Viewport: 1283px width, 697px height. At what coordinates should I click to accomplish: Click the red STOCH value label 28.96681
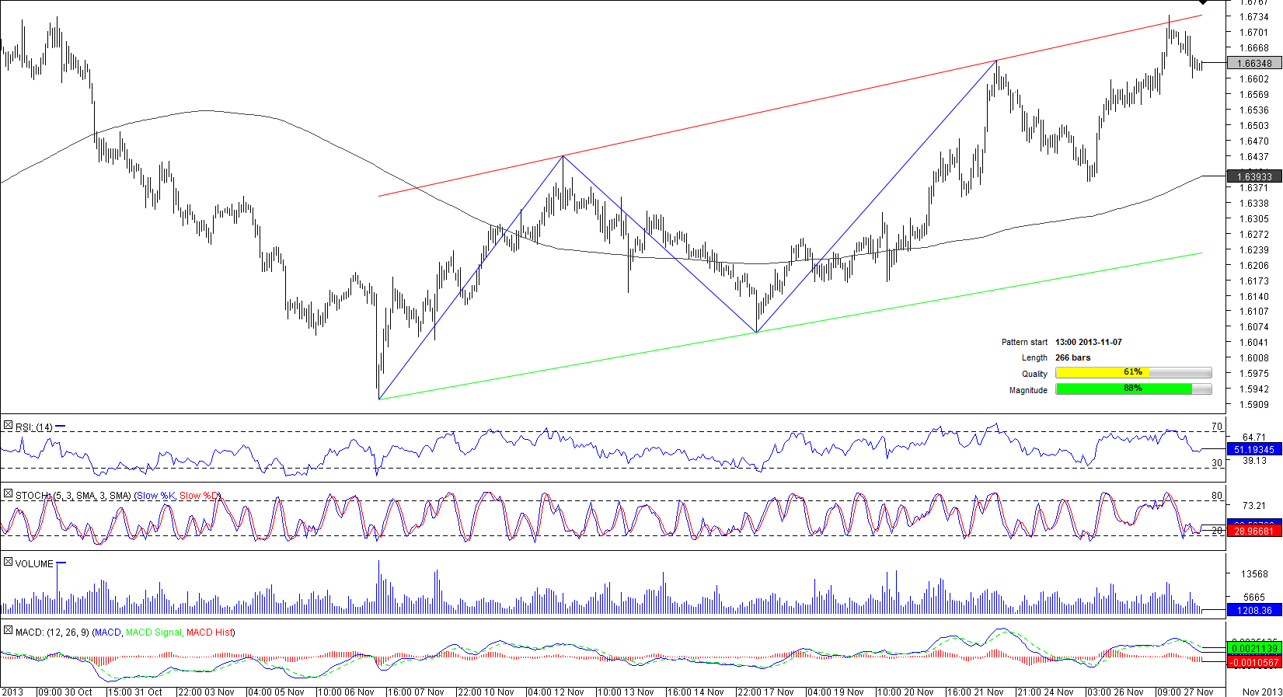(1253, 531)
